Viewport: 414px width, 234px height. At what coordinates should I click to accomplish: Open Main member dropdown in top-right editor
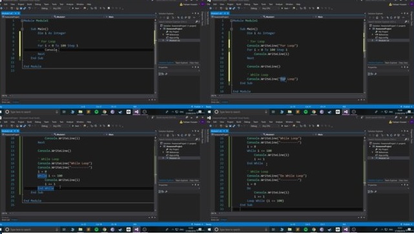tap(339, 17)
